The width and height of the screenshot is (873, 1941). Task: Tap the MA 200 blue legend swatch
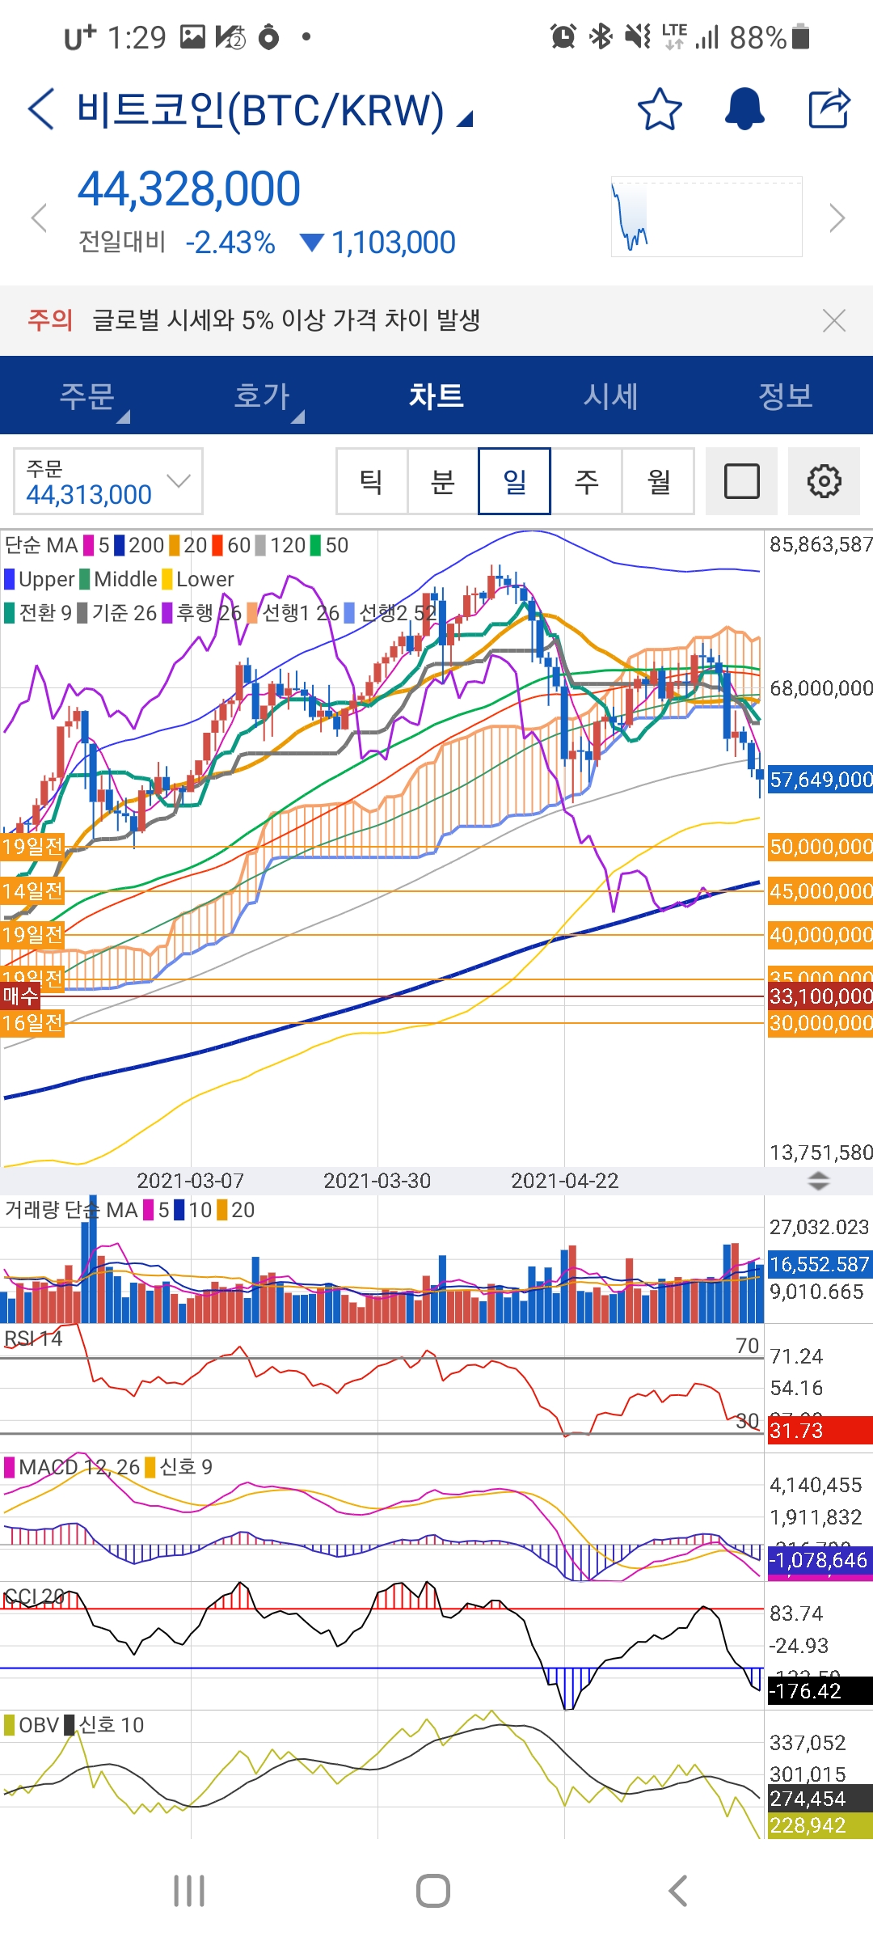[x=120, y=545]
